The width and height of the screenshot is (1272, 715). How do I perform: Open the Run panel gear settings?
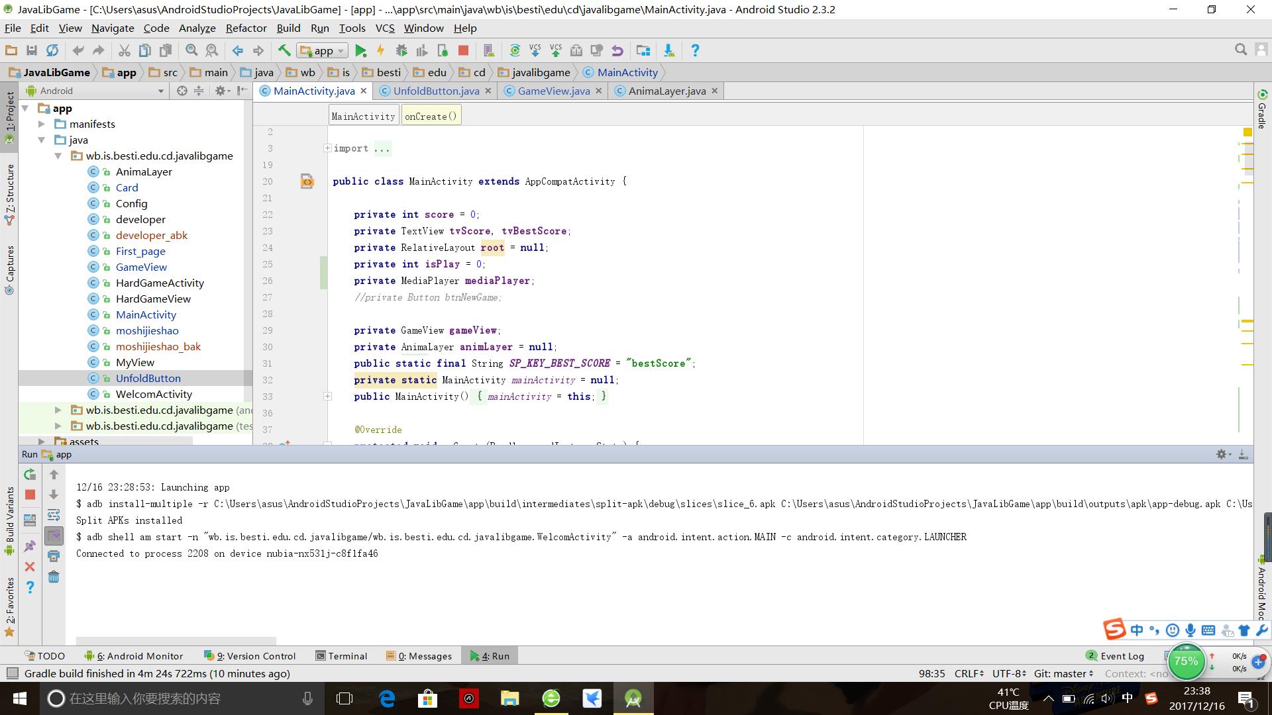1223,454
